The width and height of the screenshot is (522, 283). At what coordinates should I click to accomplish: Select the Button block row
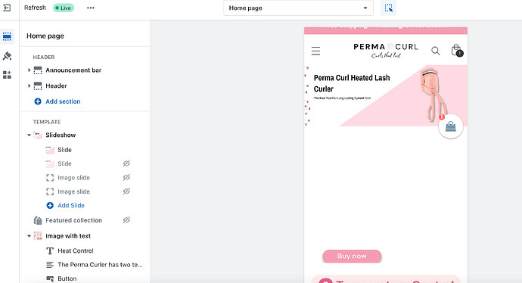pyautogui.click(x=67, y=278)
